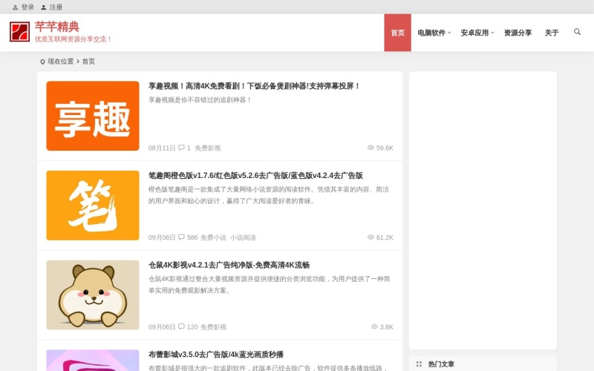Viewport: 594px width, 371px height.
Task: Click the comment icon on 享趣视频 post
Action: pos(181,148)
